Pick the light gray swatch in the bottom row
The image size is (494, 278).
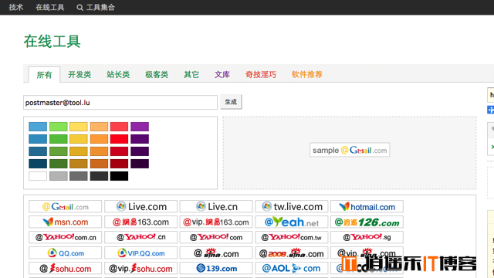(59, 176)
